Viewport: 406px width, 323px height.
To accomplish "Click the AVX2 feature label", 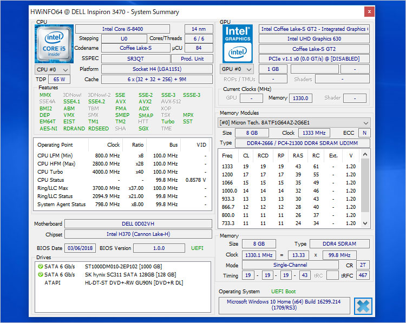I will click(145, 102).
